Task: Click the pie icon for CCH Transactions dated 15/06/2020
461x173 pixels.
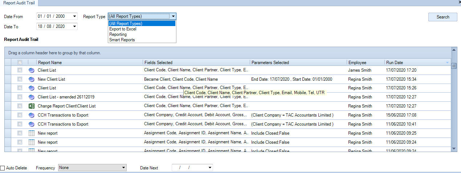Action: pos(32,115)
